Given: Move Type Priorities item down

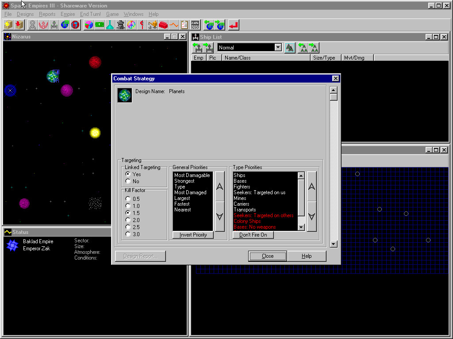Looking at the screenshot, I should click(312, 216).
